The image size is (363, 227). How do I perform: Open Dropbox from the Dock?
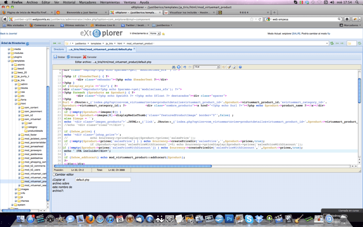tap(259, 219)
